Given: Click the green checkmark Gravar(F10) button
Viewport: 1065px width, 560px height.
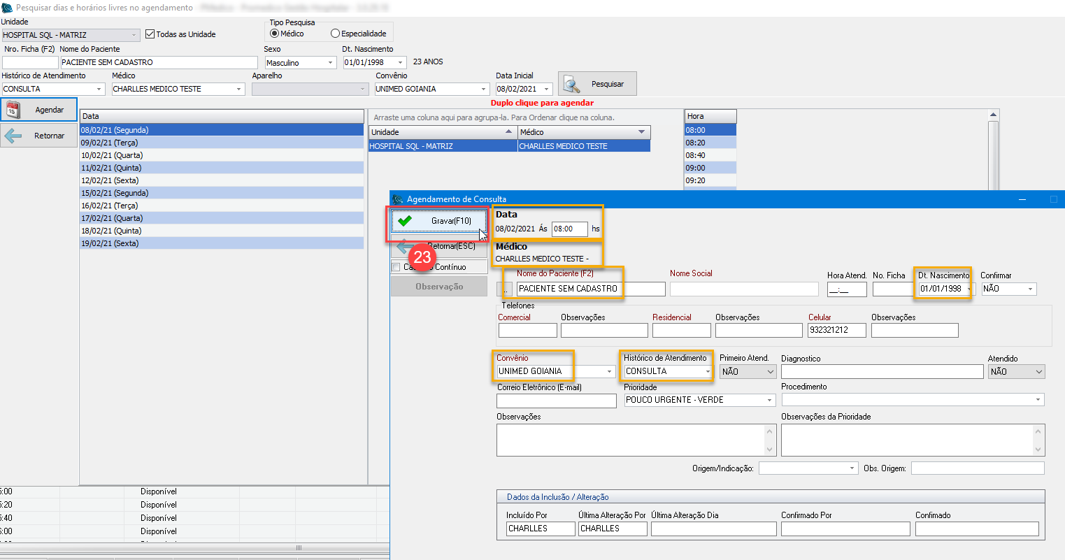Looking at the screenshot, I should click(x=438, y=221).
